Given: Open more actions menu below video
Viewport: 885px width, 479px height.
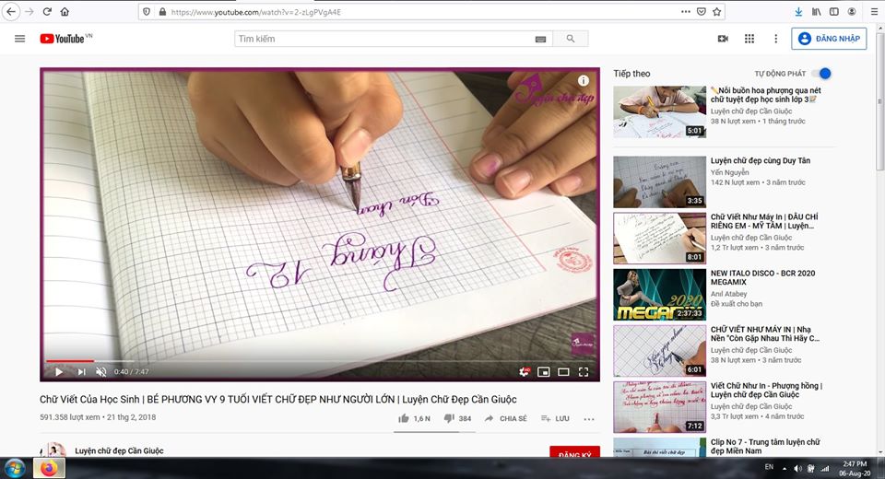Looking at the screenshot, I should coord(589,419).
